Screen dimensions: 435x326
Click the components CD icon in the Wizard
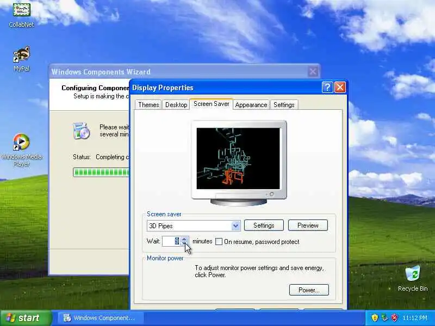tap(81, 130)
